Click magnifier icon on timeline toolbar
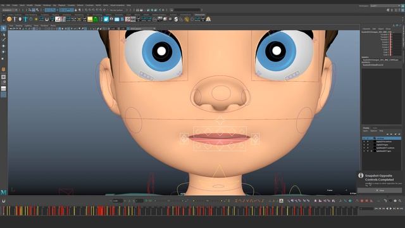This screenshot has height=228, width=405. point(399,201)
